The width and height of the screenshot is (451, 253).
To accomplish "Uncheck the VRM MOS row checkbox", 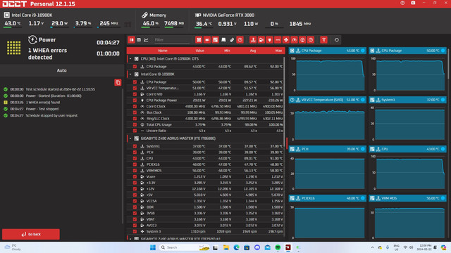I will click(135, 170).
